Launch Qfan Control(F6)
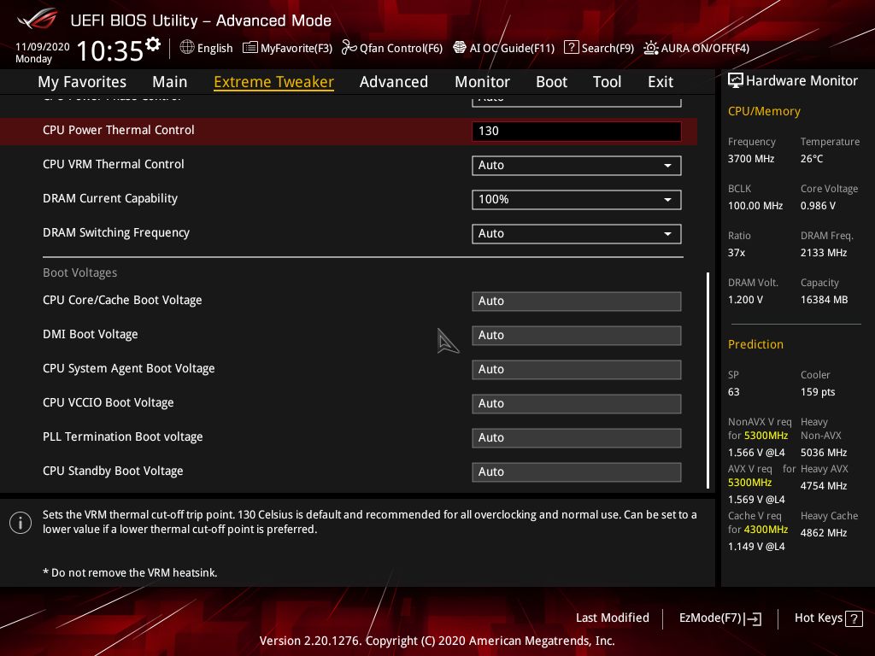The height and width of the screenshot is (656, 875). tap(401, 48)
